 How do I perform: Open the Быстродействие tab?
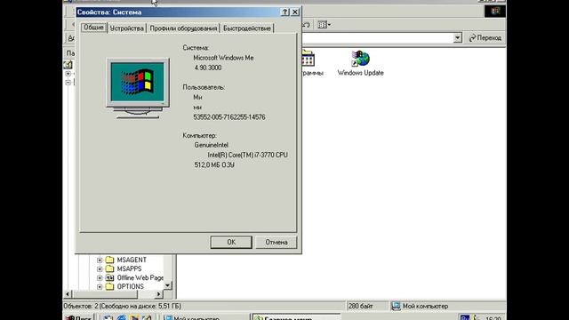click(x=247, y=28)
